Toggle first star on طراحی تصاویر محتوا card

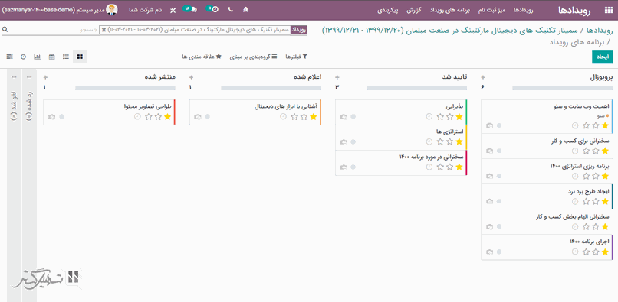[x=167, y=116]
